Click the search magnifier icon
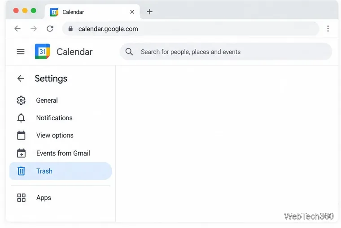 [129, 52]
